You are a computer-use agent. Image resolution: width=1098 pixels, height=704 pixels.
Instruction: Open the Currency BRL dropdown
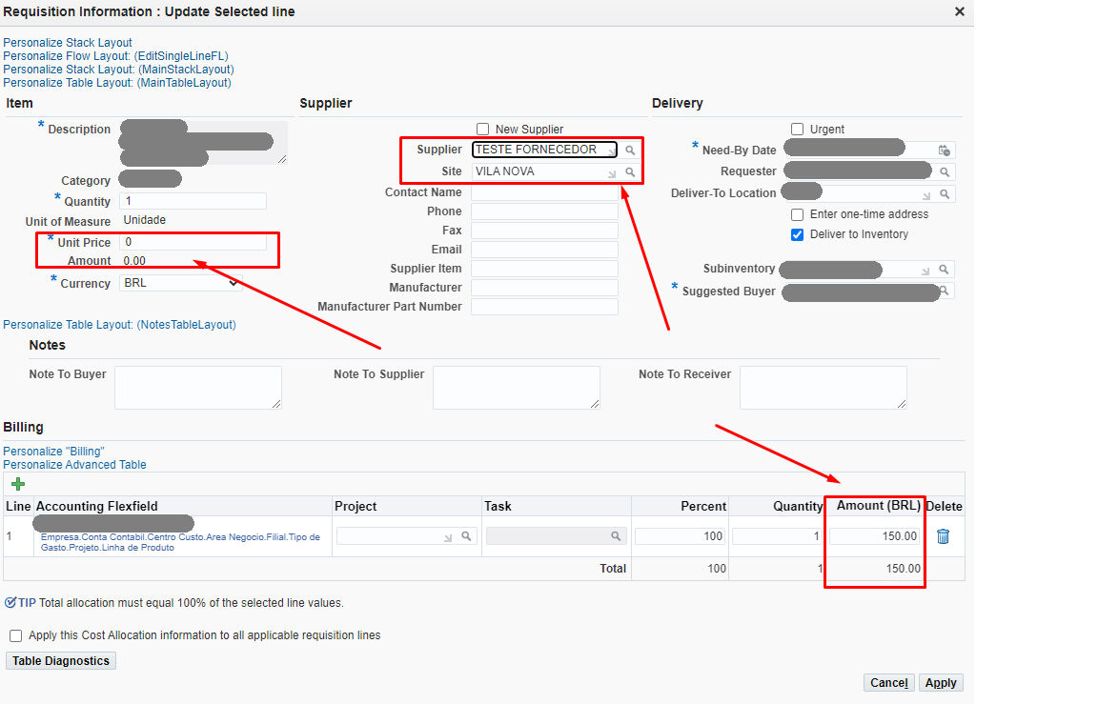180,283
